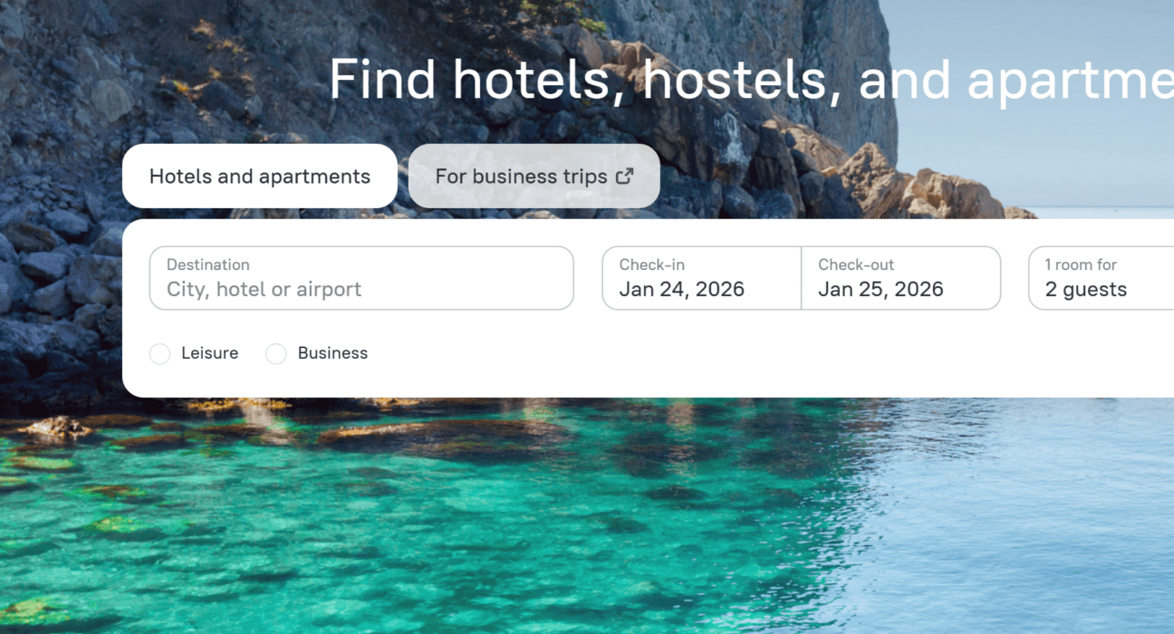Select the Business radio button

click(x=275, y=354)
